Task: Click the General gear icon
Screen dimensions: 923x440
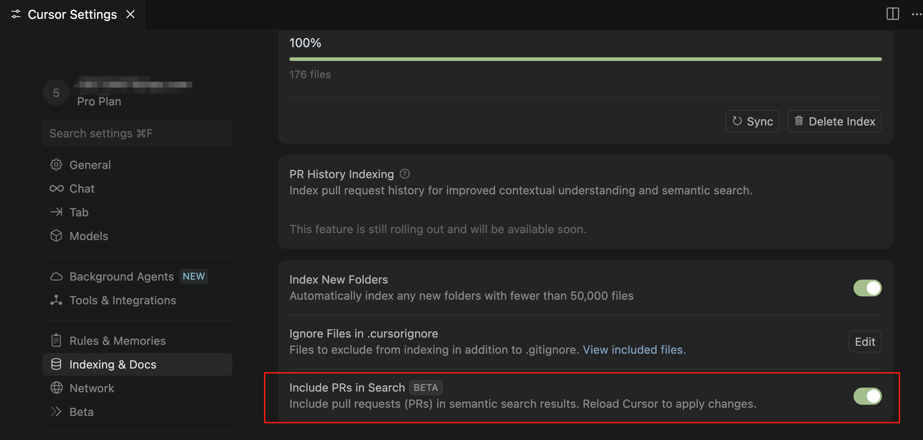Action: (56, 165)
